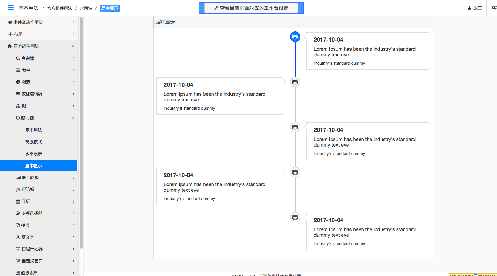This screenshot has width=497, height=276.
Task: Collapse the 官方组件用法 menu section
Action: [73, 46]
